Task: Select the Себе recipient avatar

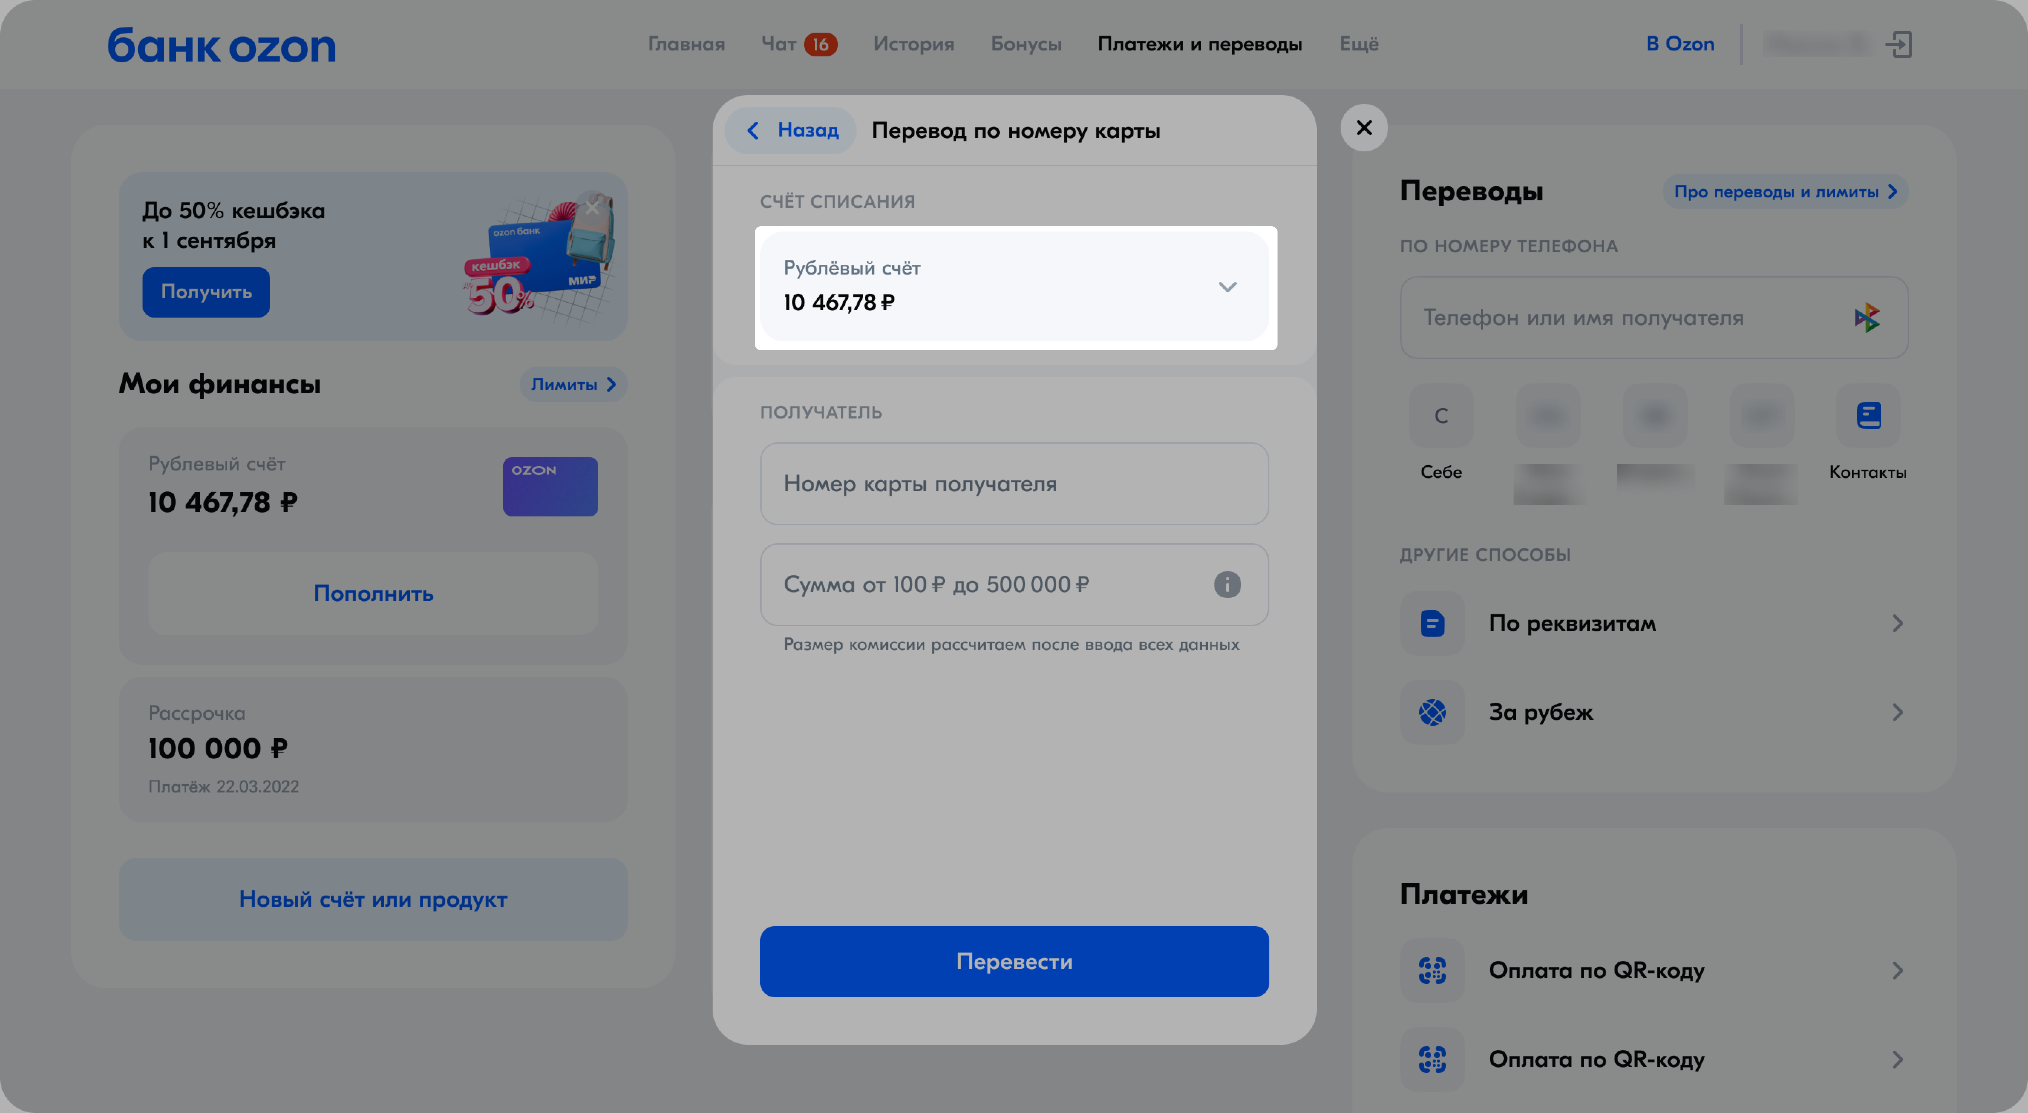Action: (1441, 416)
